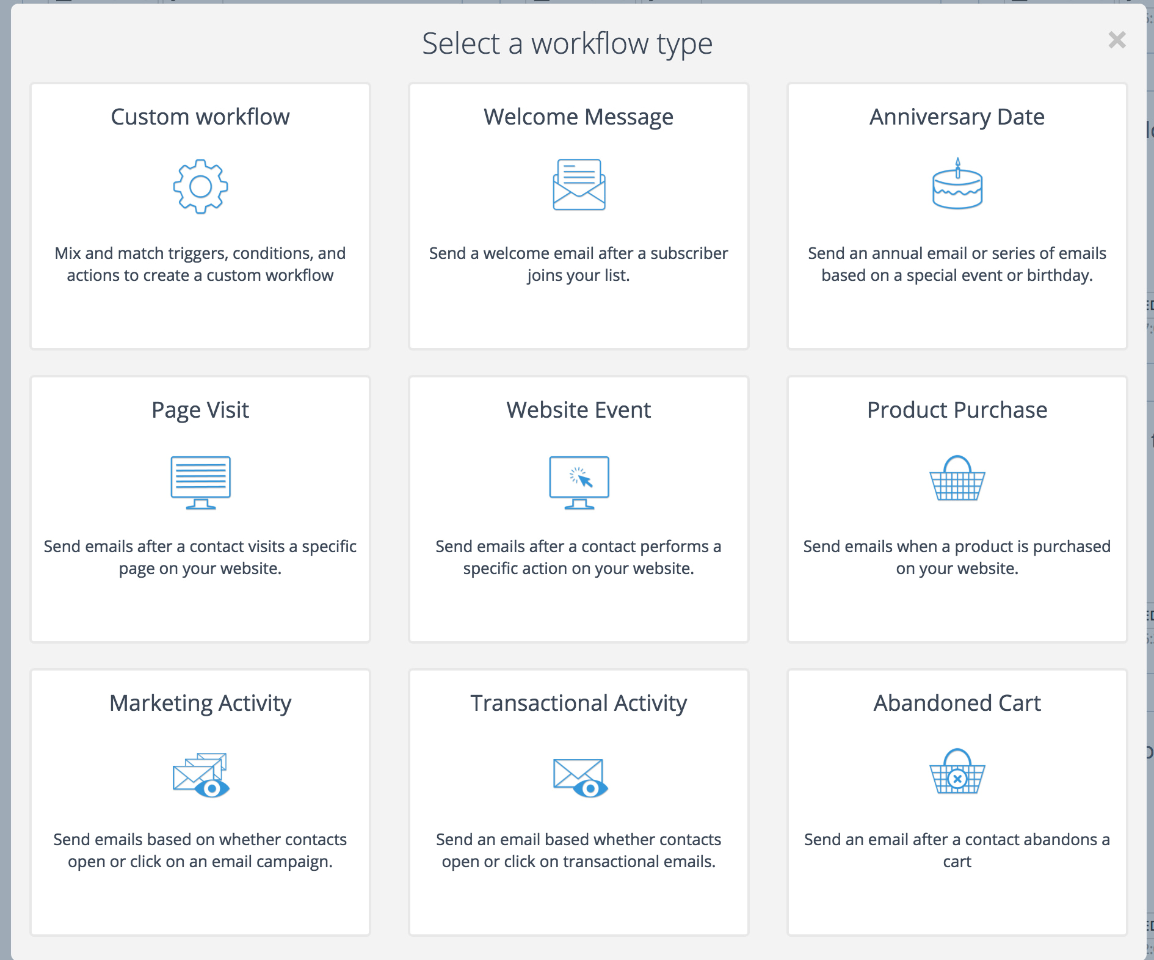Pick the Marketing Activity workflow
This screenshot has width=1154, height=960.
(200, 801)
